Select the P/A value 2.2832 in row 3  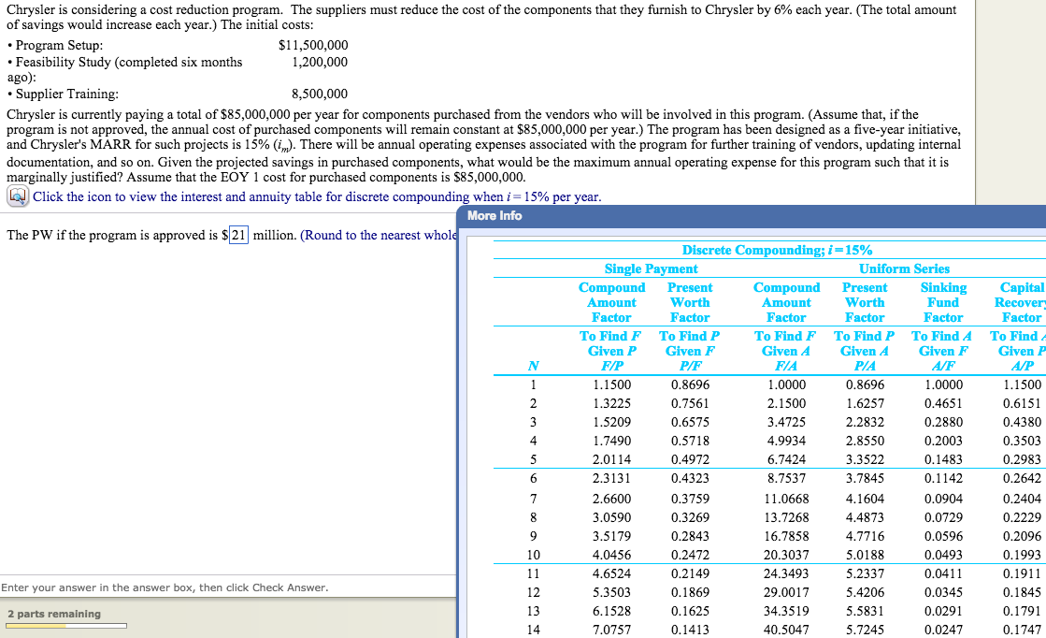(x=865, y=422)
